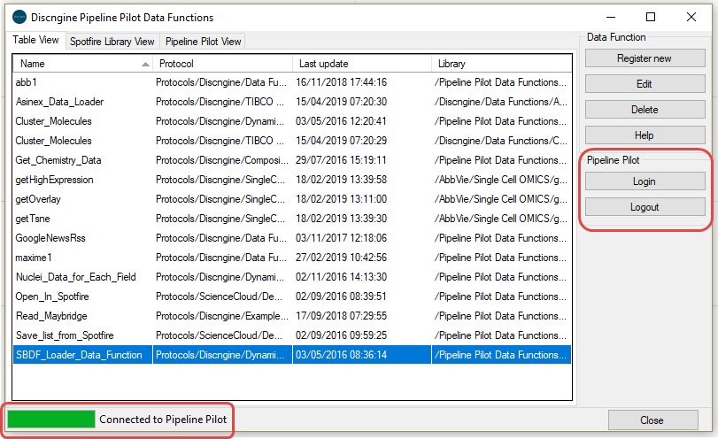Select the maxime1 row
The height and width of the screenshot is (439, 718).
click(x=292, y=258)
